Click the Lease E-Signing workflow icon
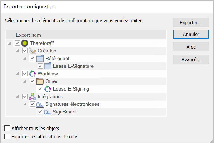 pyautogui.click(x=48, y=89)
